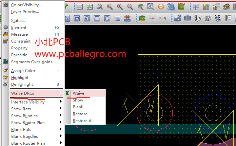Select the circle shape tool

pyautogui.click(x=108, y=19)
